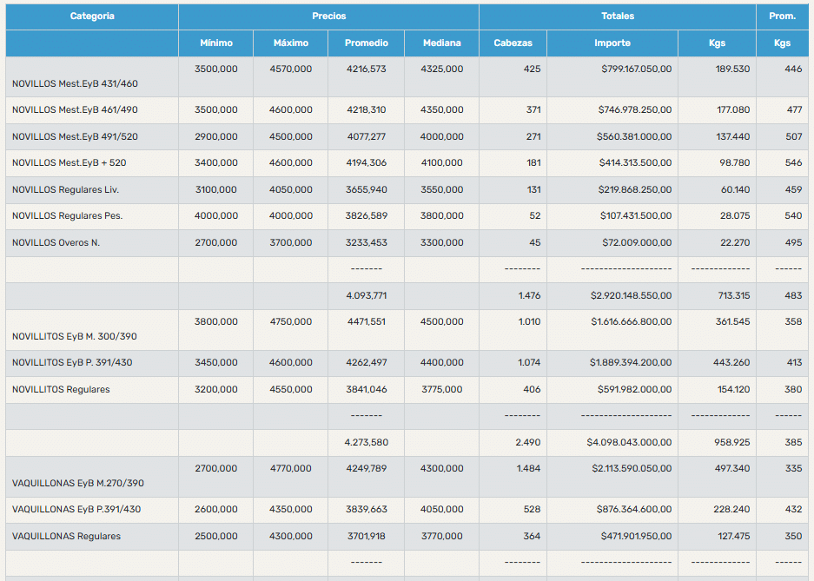Select the Mediana column header
Image resolution: width=814 pixels, height=581 pixels.
[x=441, y=43]
